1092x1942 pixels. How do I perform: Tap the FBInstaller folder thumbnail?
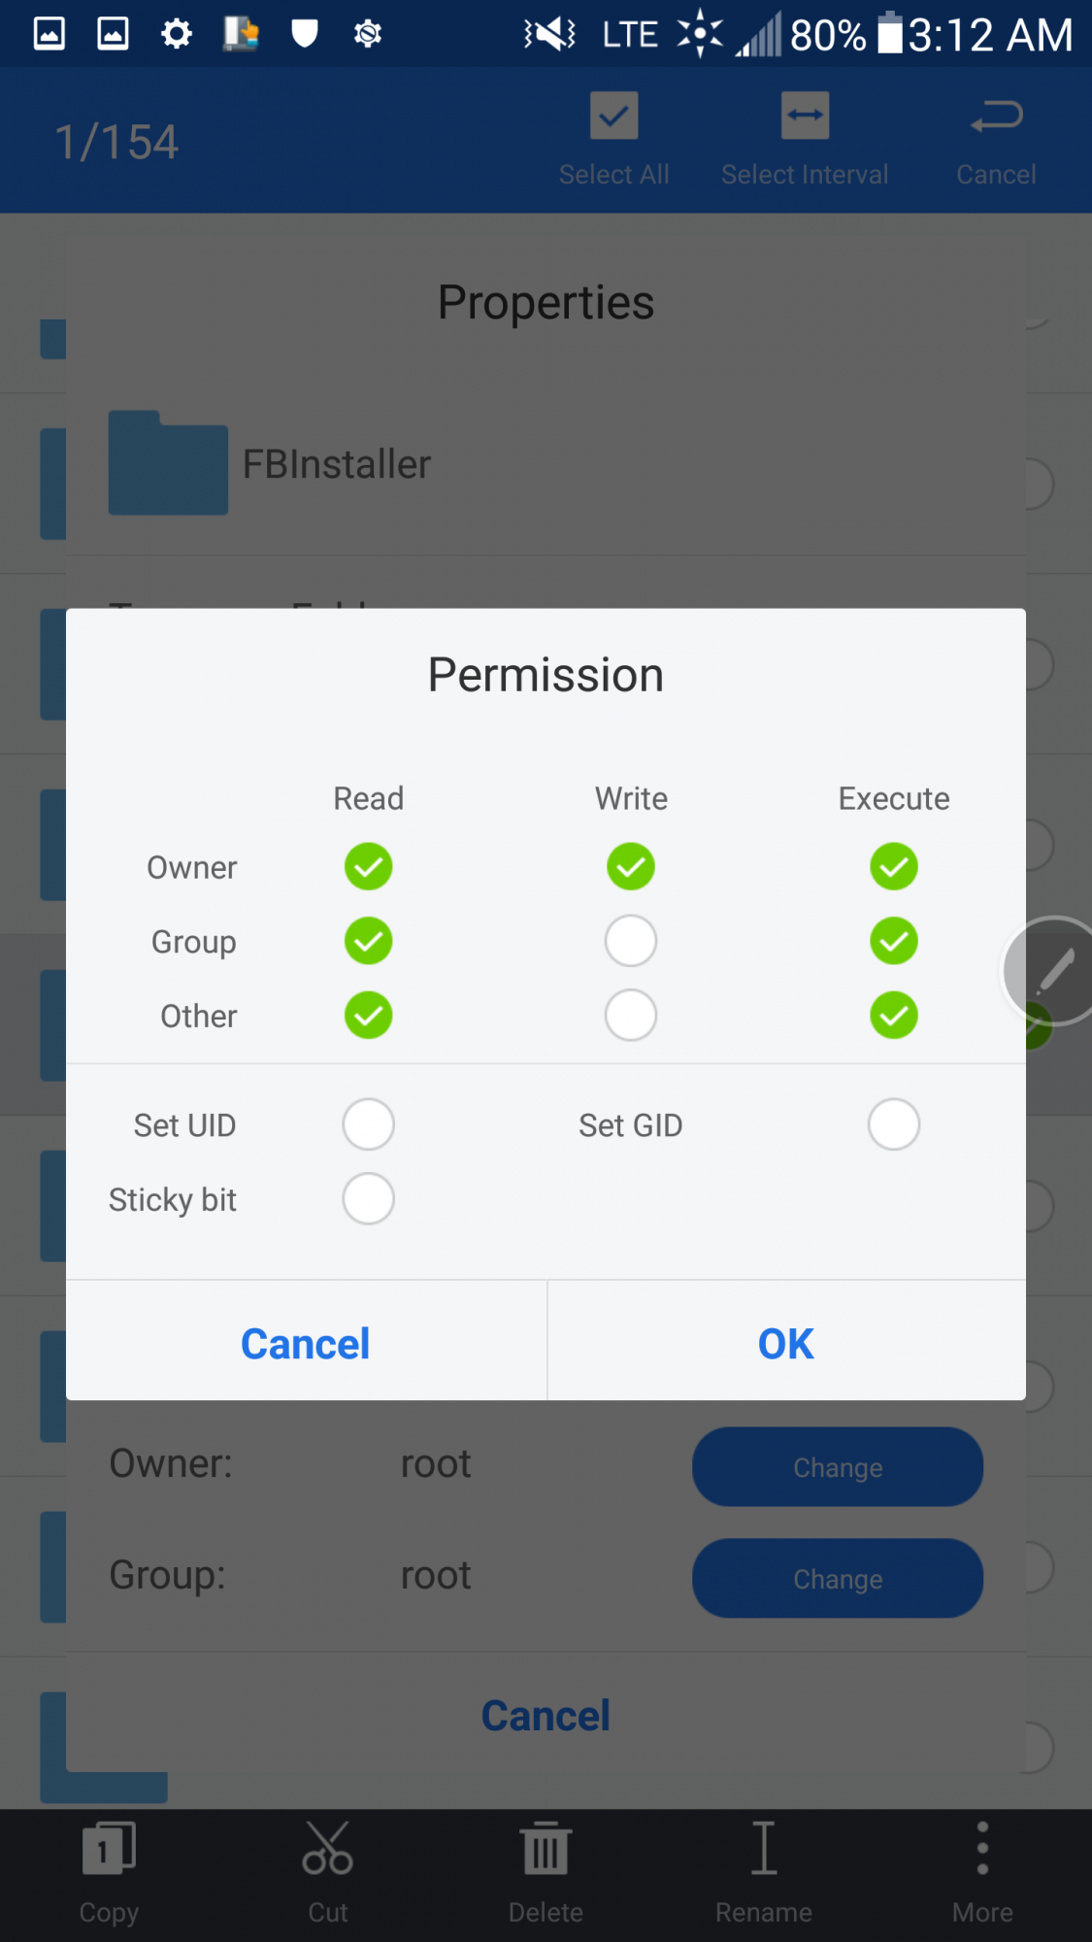pyautogui.click(x=168, y=463)
